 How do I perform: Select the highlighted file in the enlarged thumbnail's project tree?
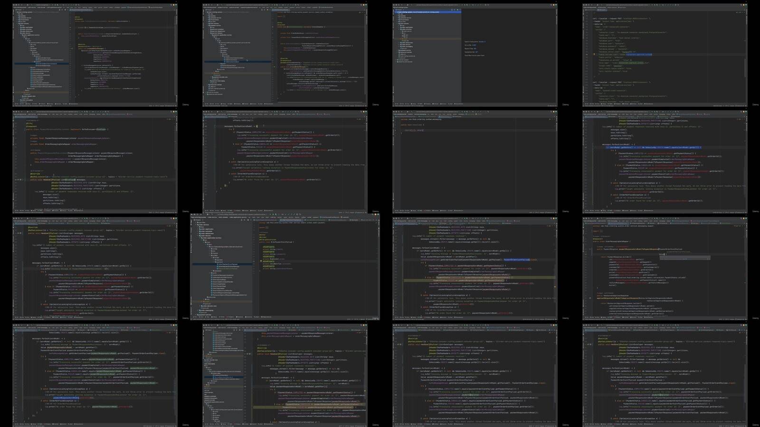[x=222, y=264]
